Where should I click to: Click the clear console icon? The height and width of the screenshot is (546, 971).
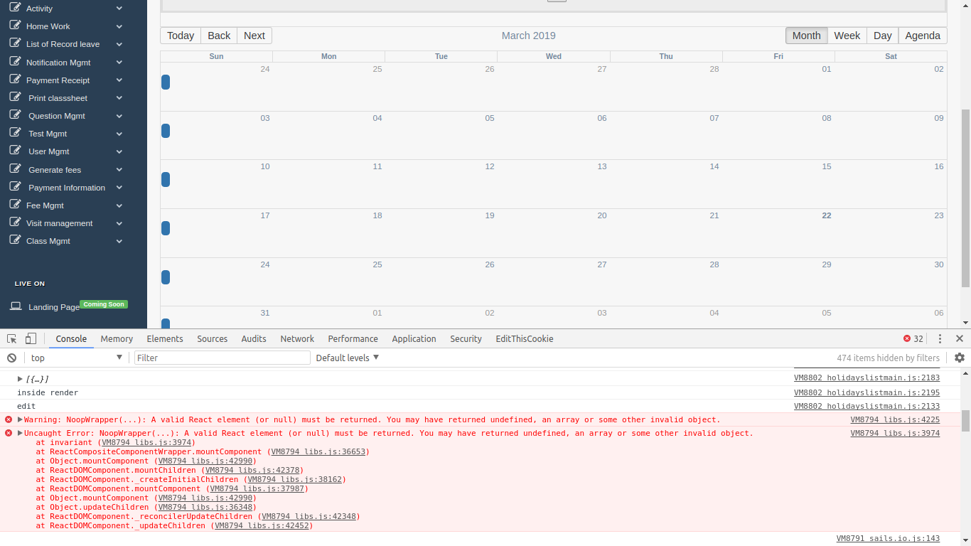(11, 358)
